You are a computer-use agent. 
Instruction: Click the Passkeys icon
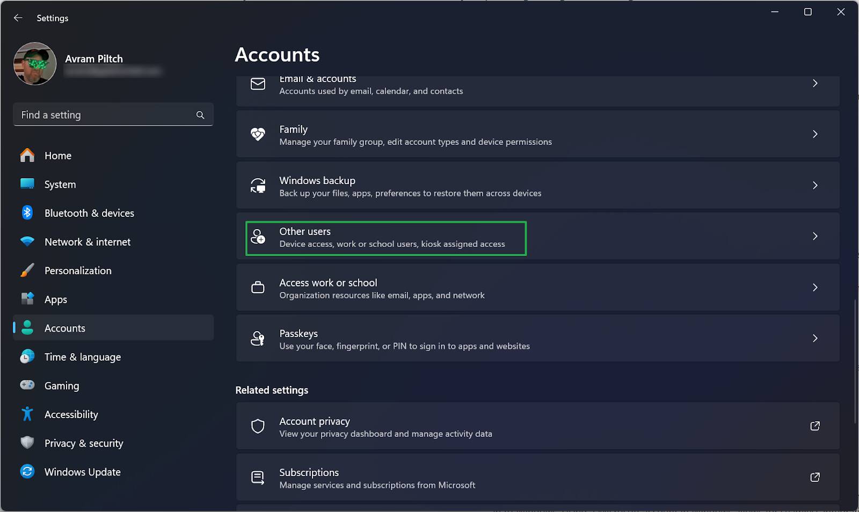coord(258,339)
